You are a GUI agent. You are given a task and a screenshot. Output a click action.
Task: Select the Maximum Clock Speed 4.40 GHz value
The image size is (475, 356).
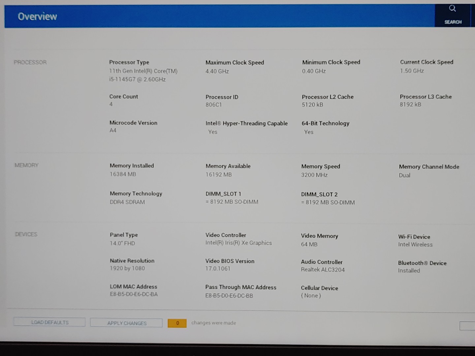point(217,71)
